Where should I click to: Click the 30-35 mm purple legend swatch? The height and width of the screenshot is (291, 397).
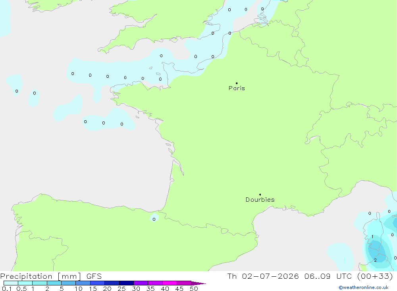click(141, 283)
